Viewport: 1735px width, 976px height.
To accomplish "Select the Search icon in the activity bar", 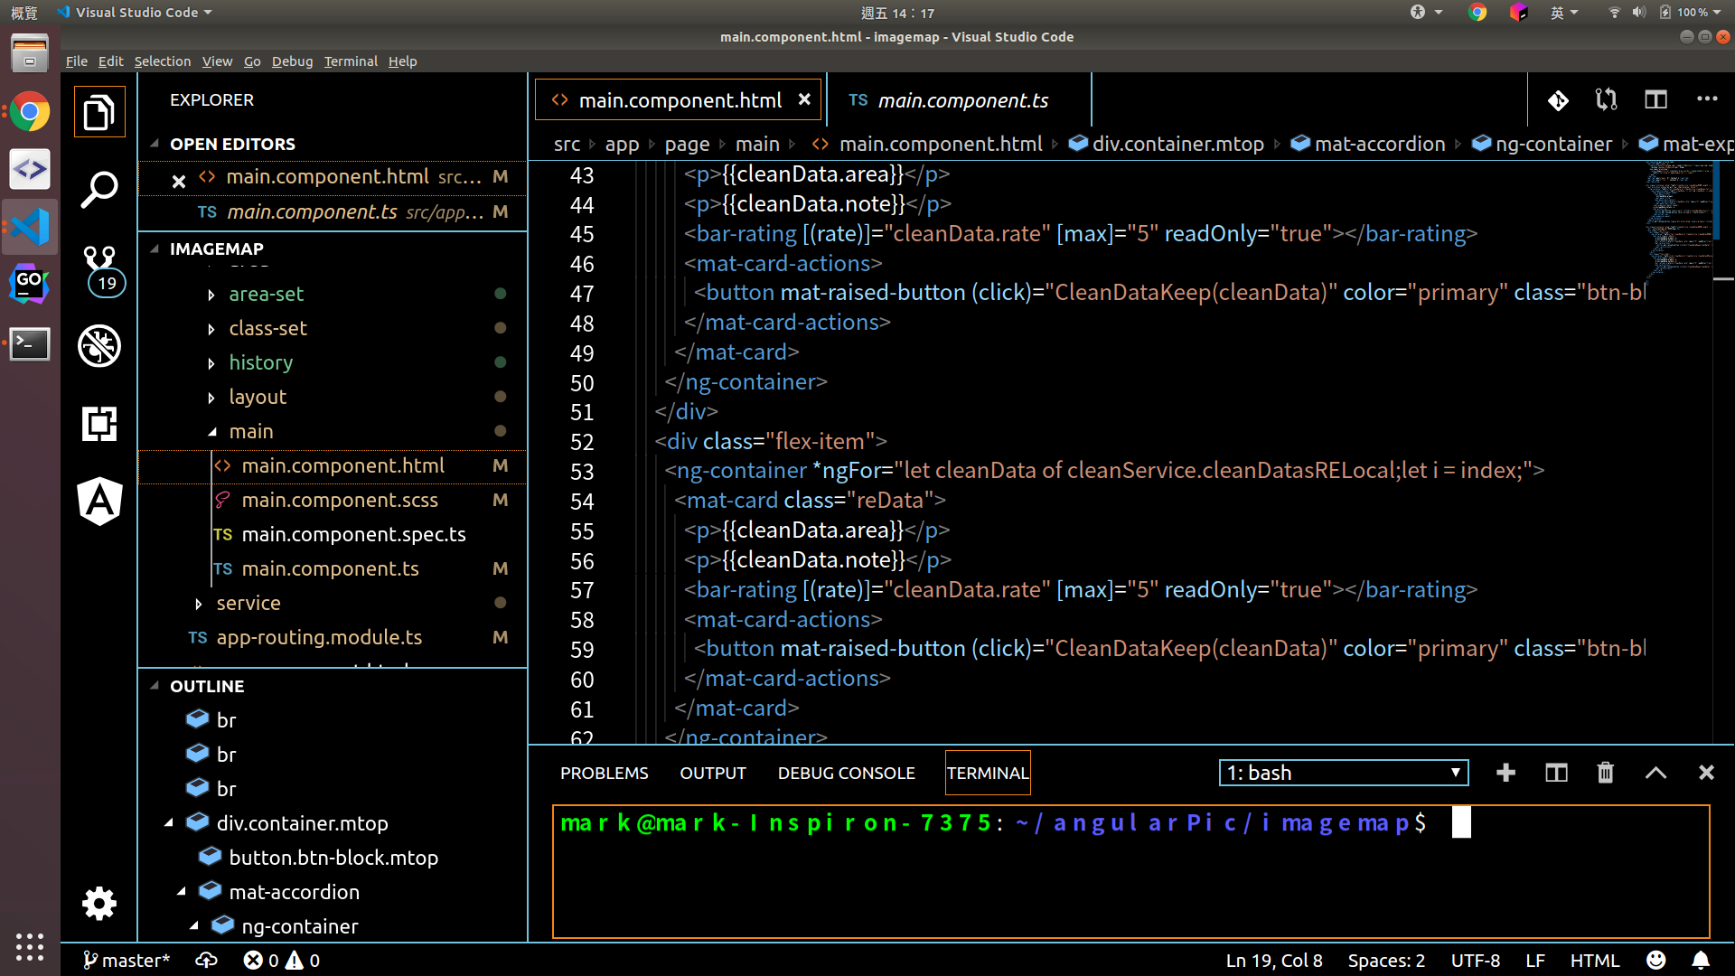I will [x=99, y=189].
